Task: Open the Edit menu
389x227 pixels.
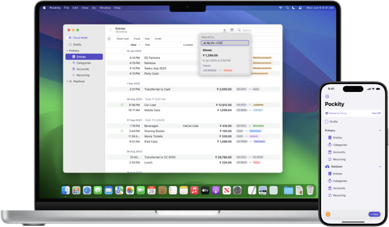Action: pyautogui.click(x=75, y=8)
